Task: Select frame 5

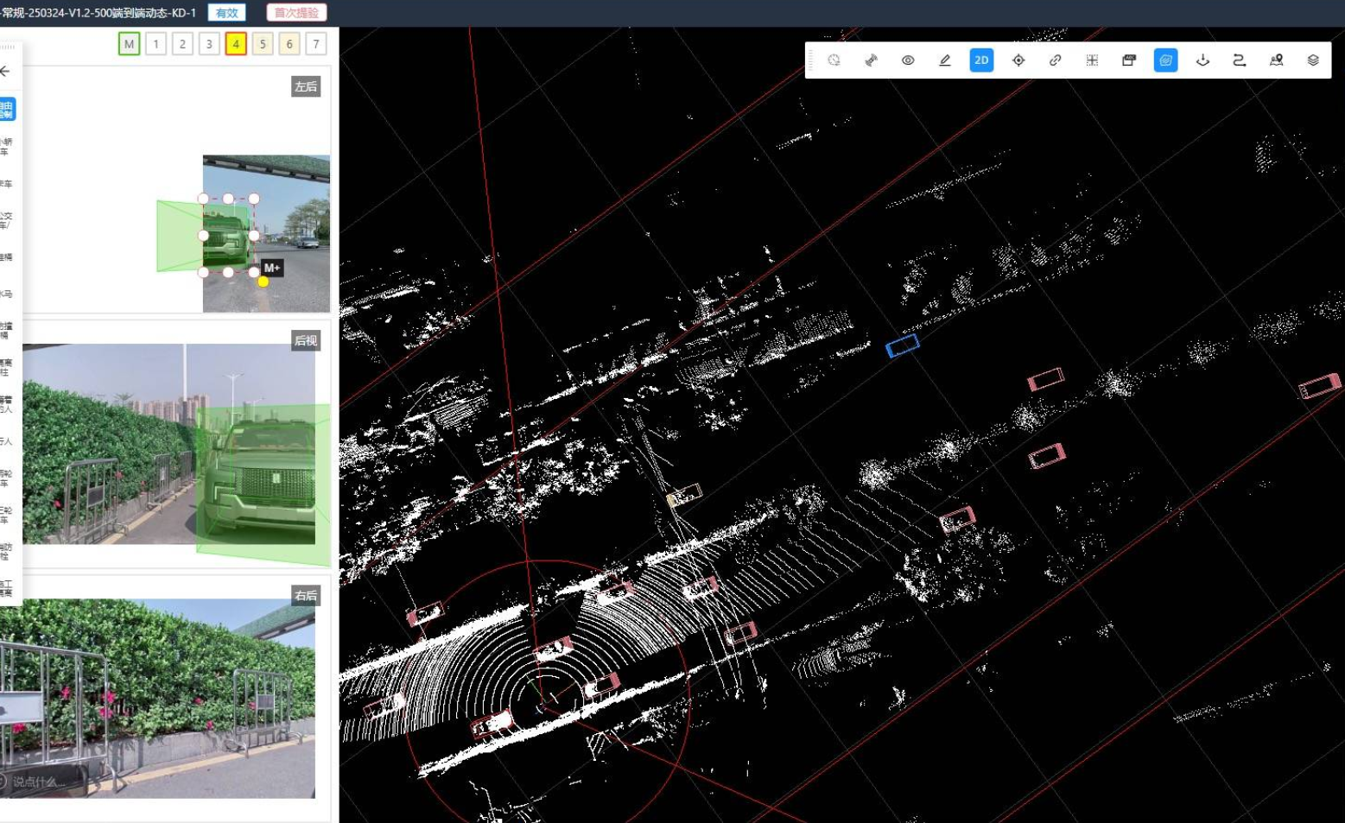Action: click(263, 44)
